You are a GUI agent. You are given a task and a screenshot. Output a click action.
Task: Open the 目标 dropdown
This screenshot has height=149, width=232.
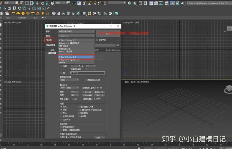coord(76,32)
